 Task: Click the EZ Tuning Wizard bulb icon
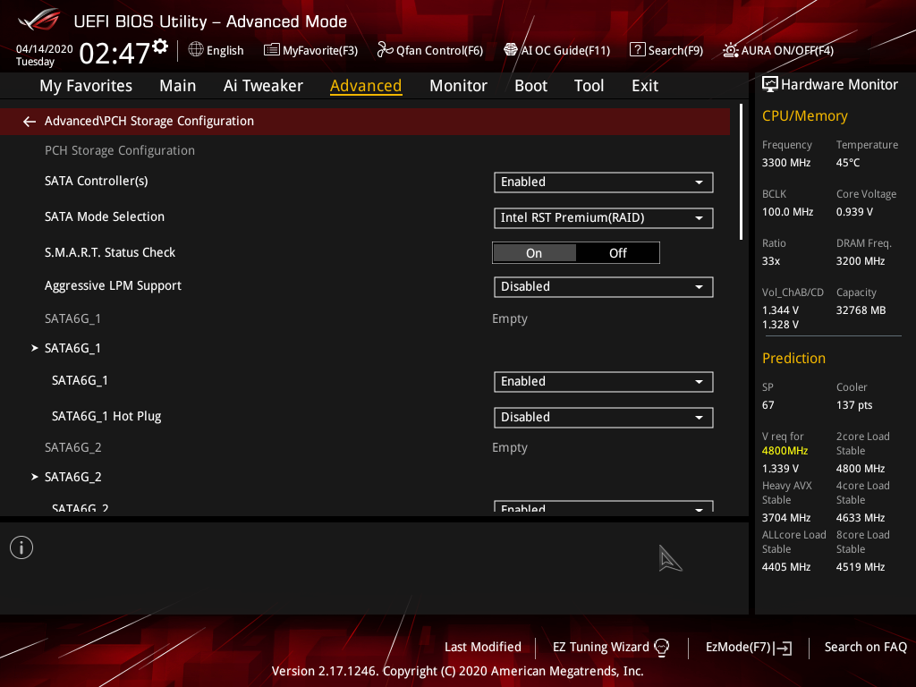point(661,648)
